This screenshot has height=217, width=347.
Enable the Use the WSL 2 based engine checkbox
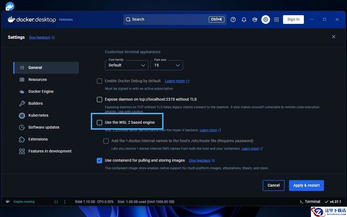pos(99,123)
